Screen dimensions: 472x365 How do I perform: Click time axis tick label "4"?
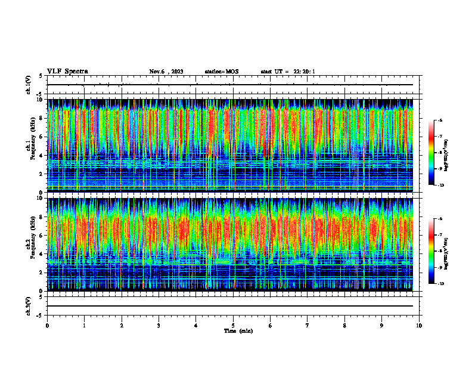(x=195, y=326)
